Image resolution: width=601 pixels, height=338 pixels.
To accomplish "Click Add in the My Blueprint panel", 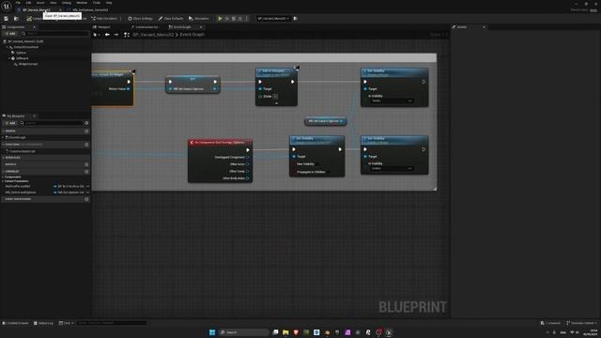I will click(x=10, y=123).
